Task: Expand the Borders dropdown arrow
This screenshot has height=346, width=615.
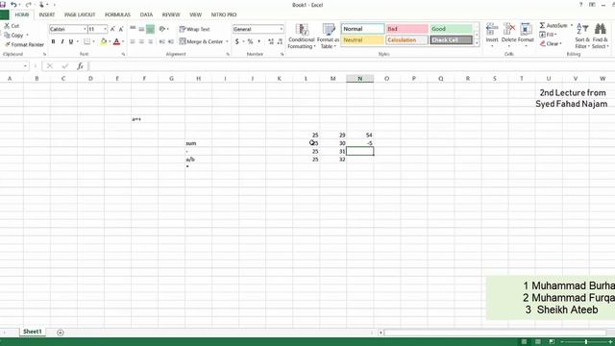Action: pyautogui.click(x=94, y=41)
